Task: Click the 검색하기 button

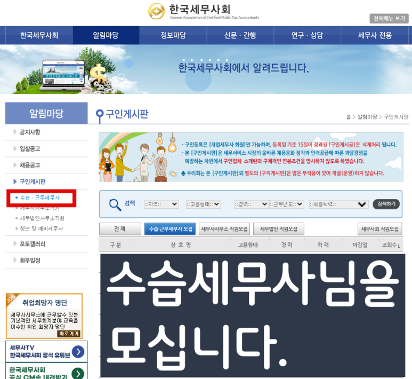Action: coord(386,204)
